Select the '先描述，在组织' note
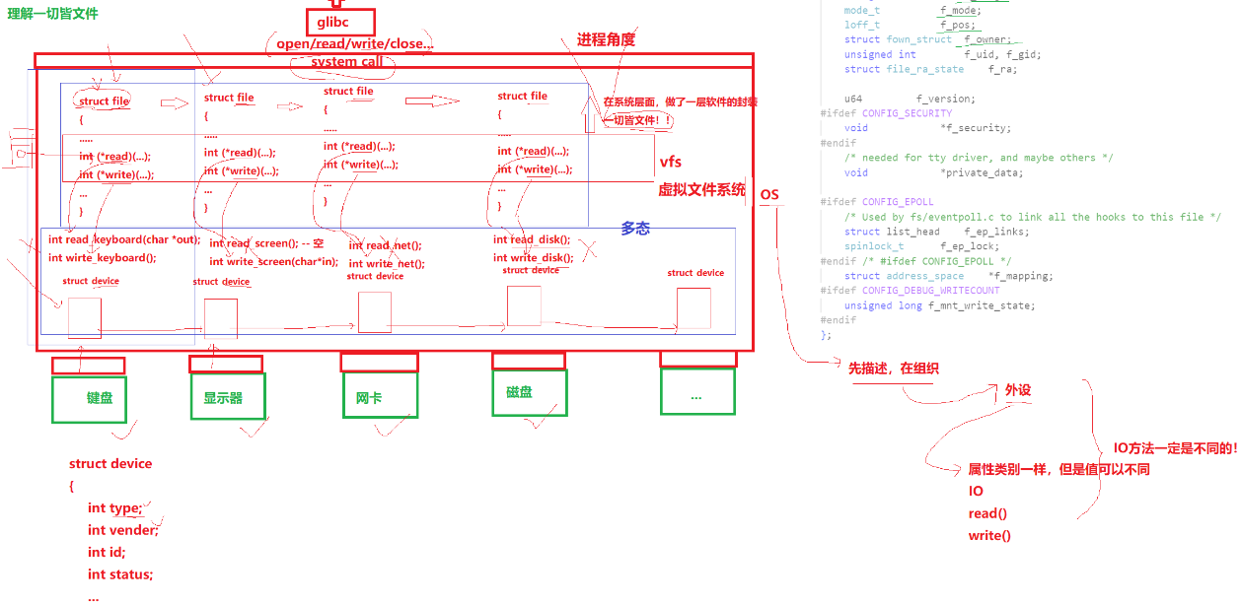 click(x=894, y=368)
